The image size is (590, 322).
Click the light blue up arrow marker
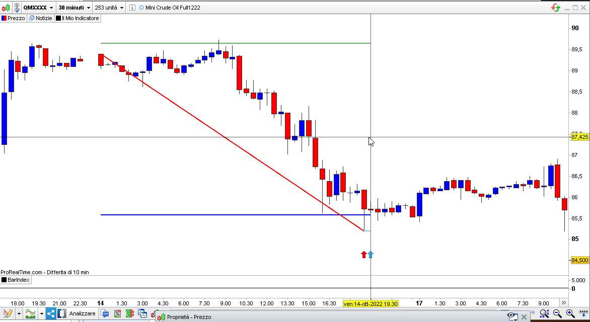(x=371, y=254)
